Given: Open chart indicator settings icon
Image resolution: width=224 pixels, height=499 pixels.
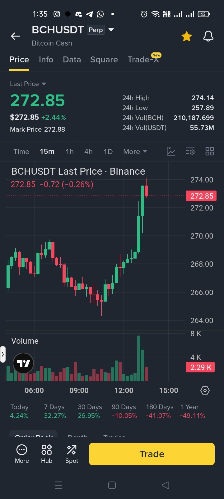Looking at the screenshot, I should pos(190,152).
